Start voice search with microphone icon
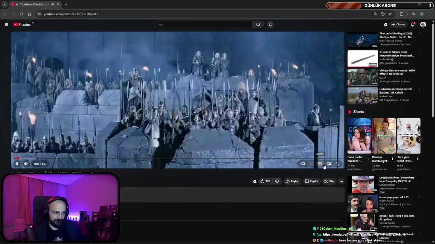 pos(270,24)
